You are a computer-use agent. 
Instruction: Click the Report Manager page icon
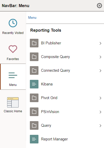tap(34, 139)
